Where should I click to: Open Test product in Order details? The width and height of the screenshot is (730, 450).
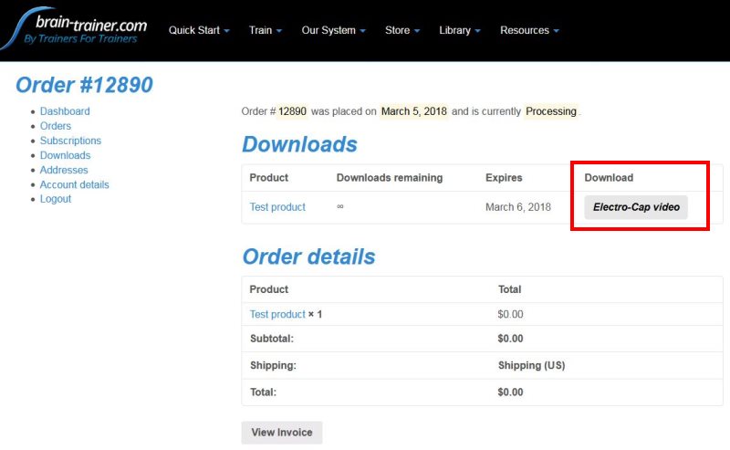[277, 314]
